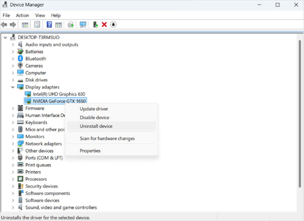This screenshot has width=304, height=221.
Task: Select the Cameras webcam icon
Action: point(20,65)
